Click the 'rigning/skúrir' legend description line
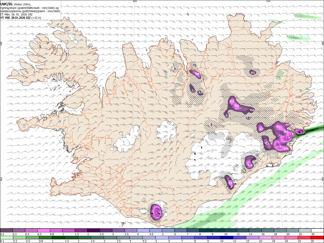 click(30, 8)
